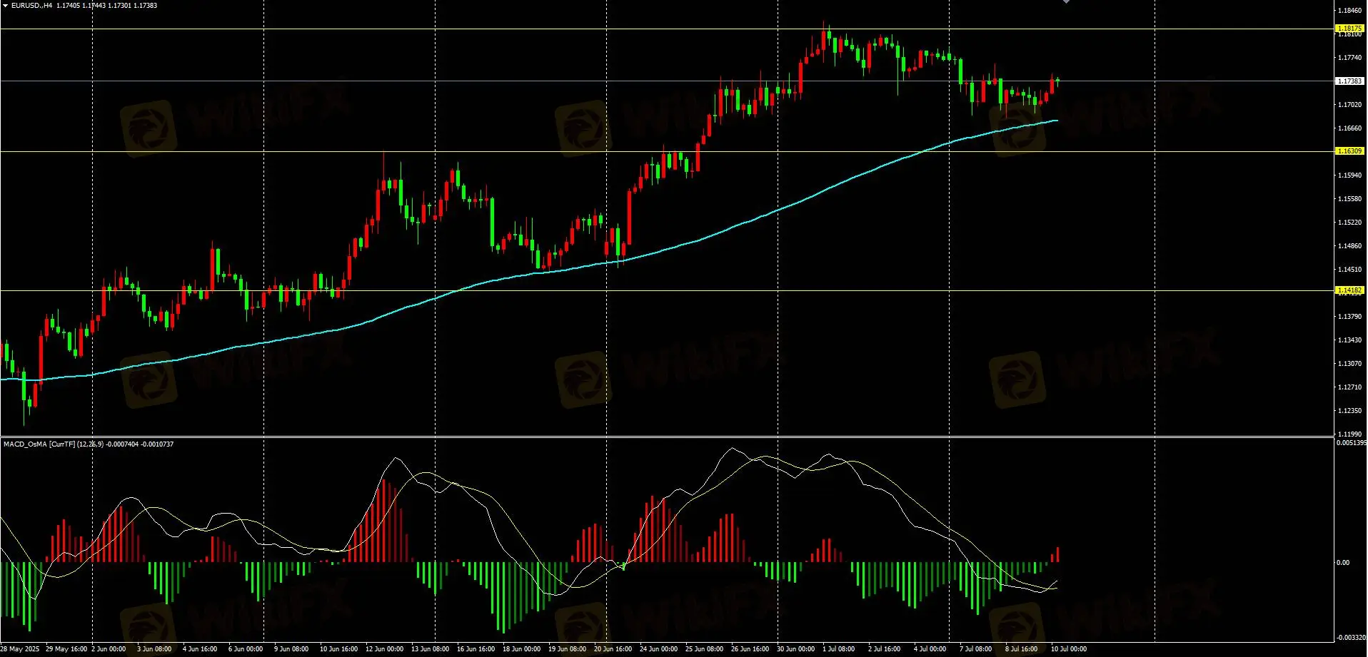The height and width of the screenshot is (657, 1368).
Task: Click the 20 Jun 16:00 time label
Action: pyautogui.click(x=613, y=649)
